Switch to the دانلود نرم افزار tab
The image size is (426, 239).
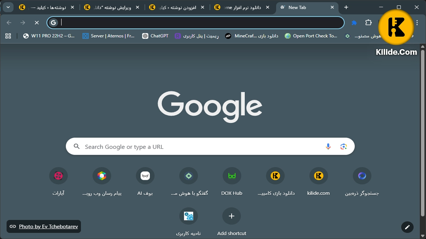click(x=242, y=7)
